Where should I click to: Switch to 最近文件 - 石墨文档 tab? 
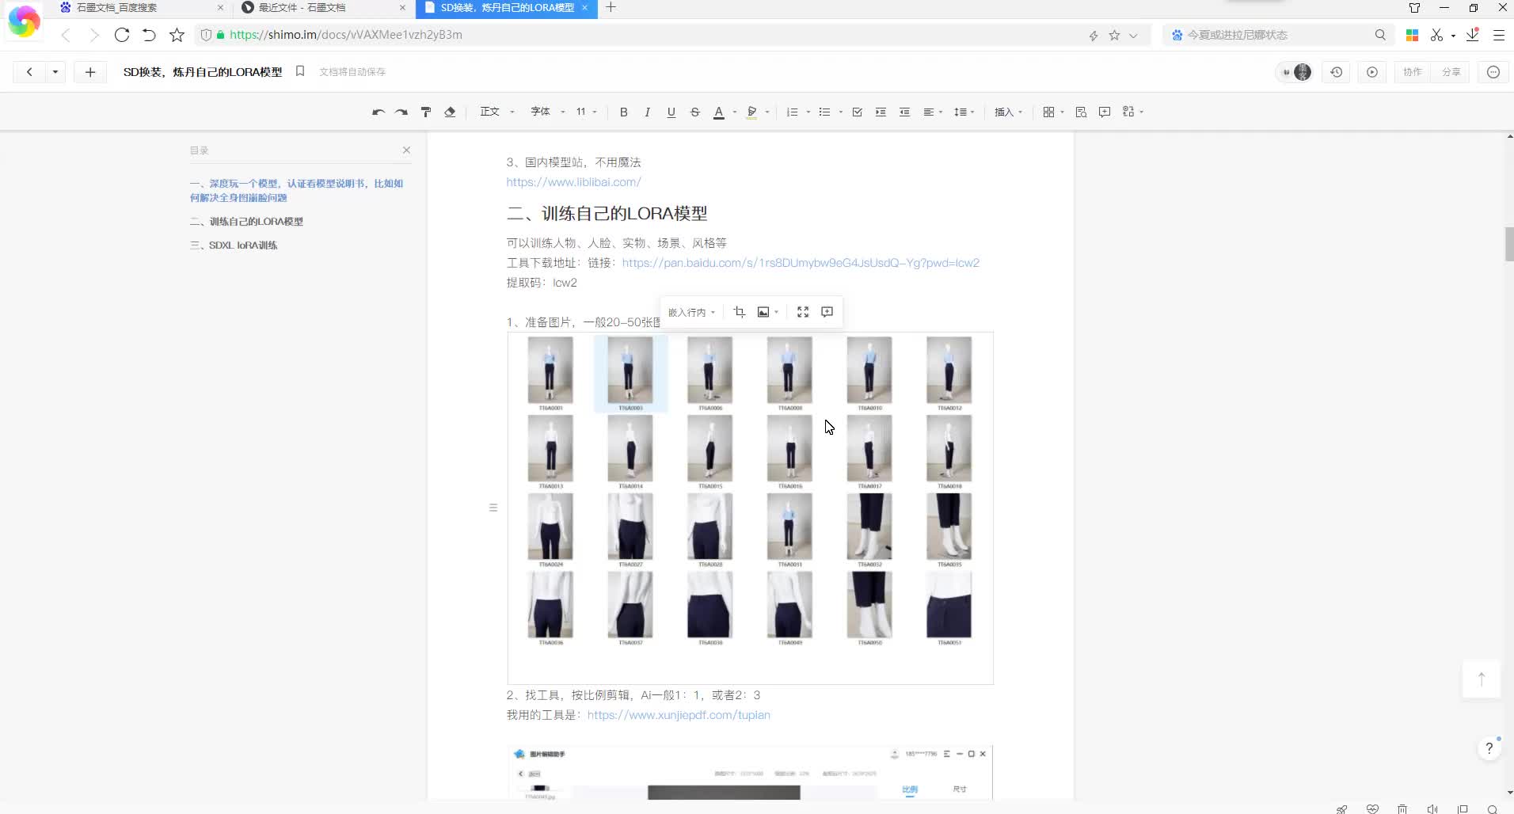click(x=325, y=8)
